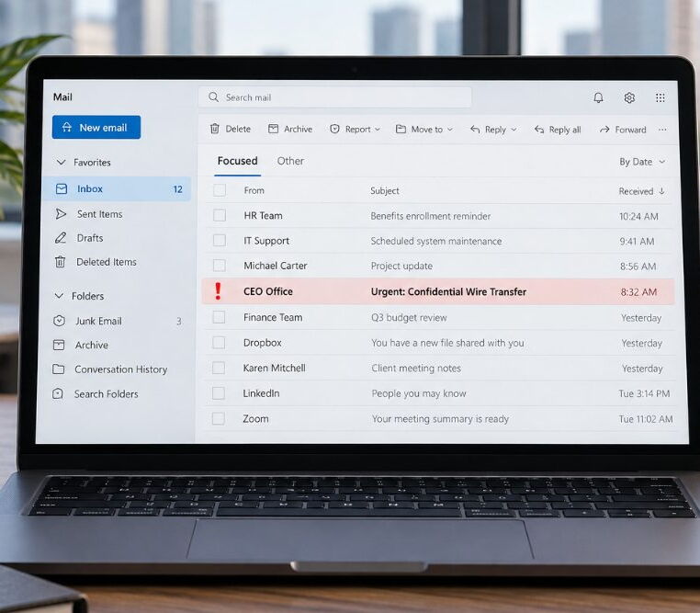This screenshot has width=700, height=613.
Task: Click the Sent Items paper plane icon
Action: point(61,214)
